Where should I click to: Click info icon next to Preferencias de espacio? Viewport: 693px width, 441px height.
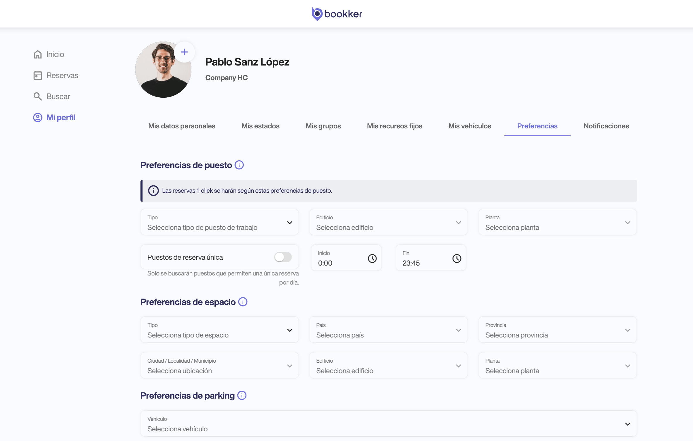[243, 302]
